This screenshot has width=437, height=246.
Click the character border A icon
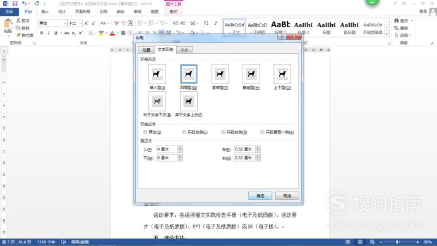tap(131, 23)
